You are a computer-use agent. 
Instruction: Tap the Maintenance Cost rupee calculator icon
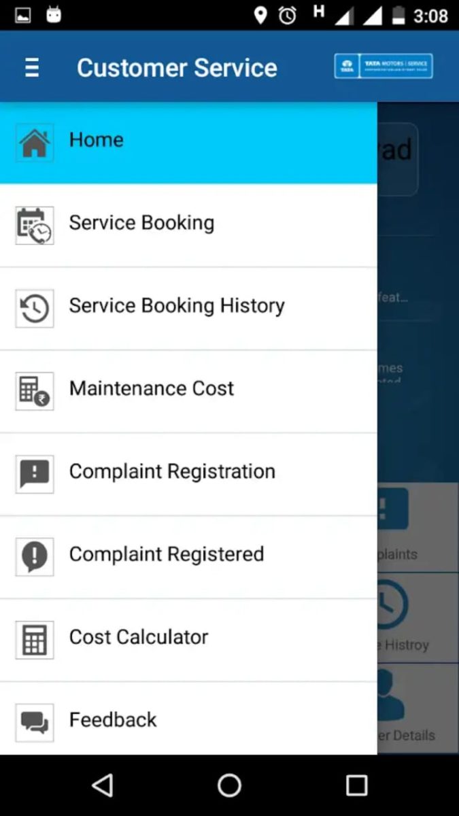35,392
